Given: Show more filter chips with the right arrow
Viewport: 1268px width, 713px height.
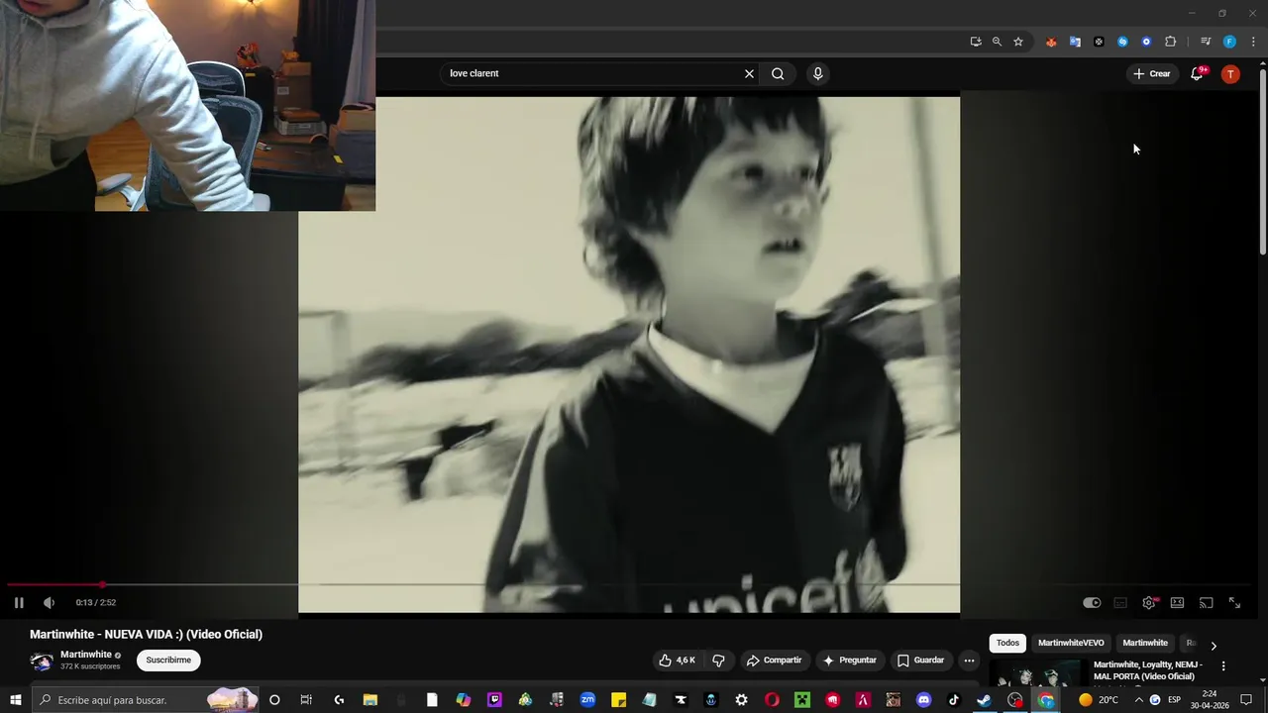Looking at the screenshot, I should point(1214,646).
